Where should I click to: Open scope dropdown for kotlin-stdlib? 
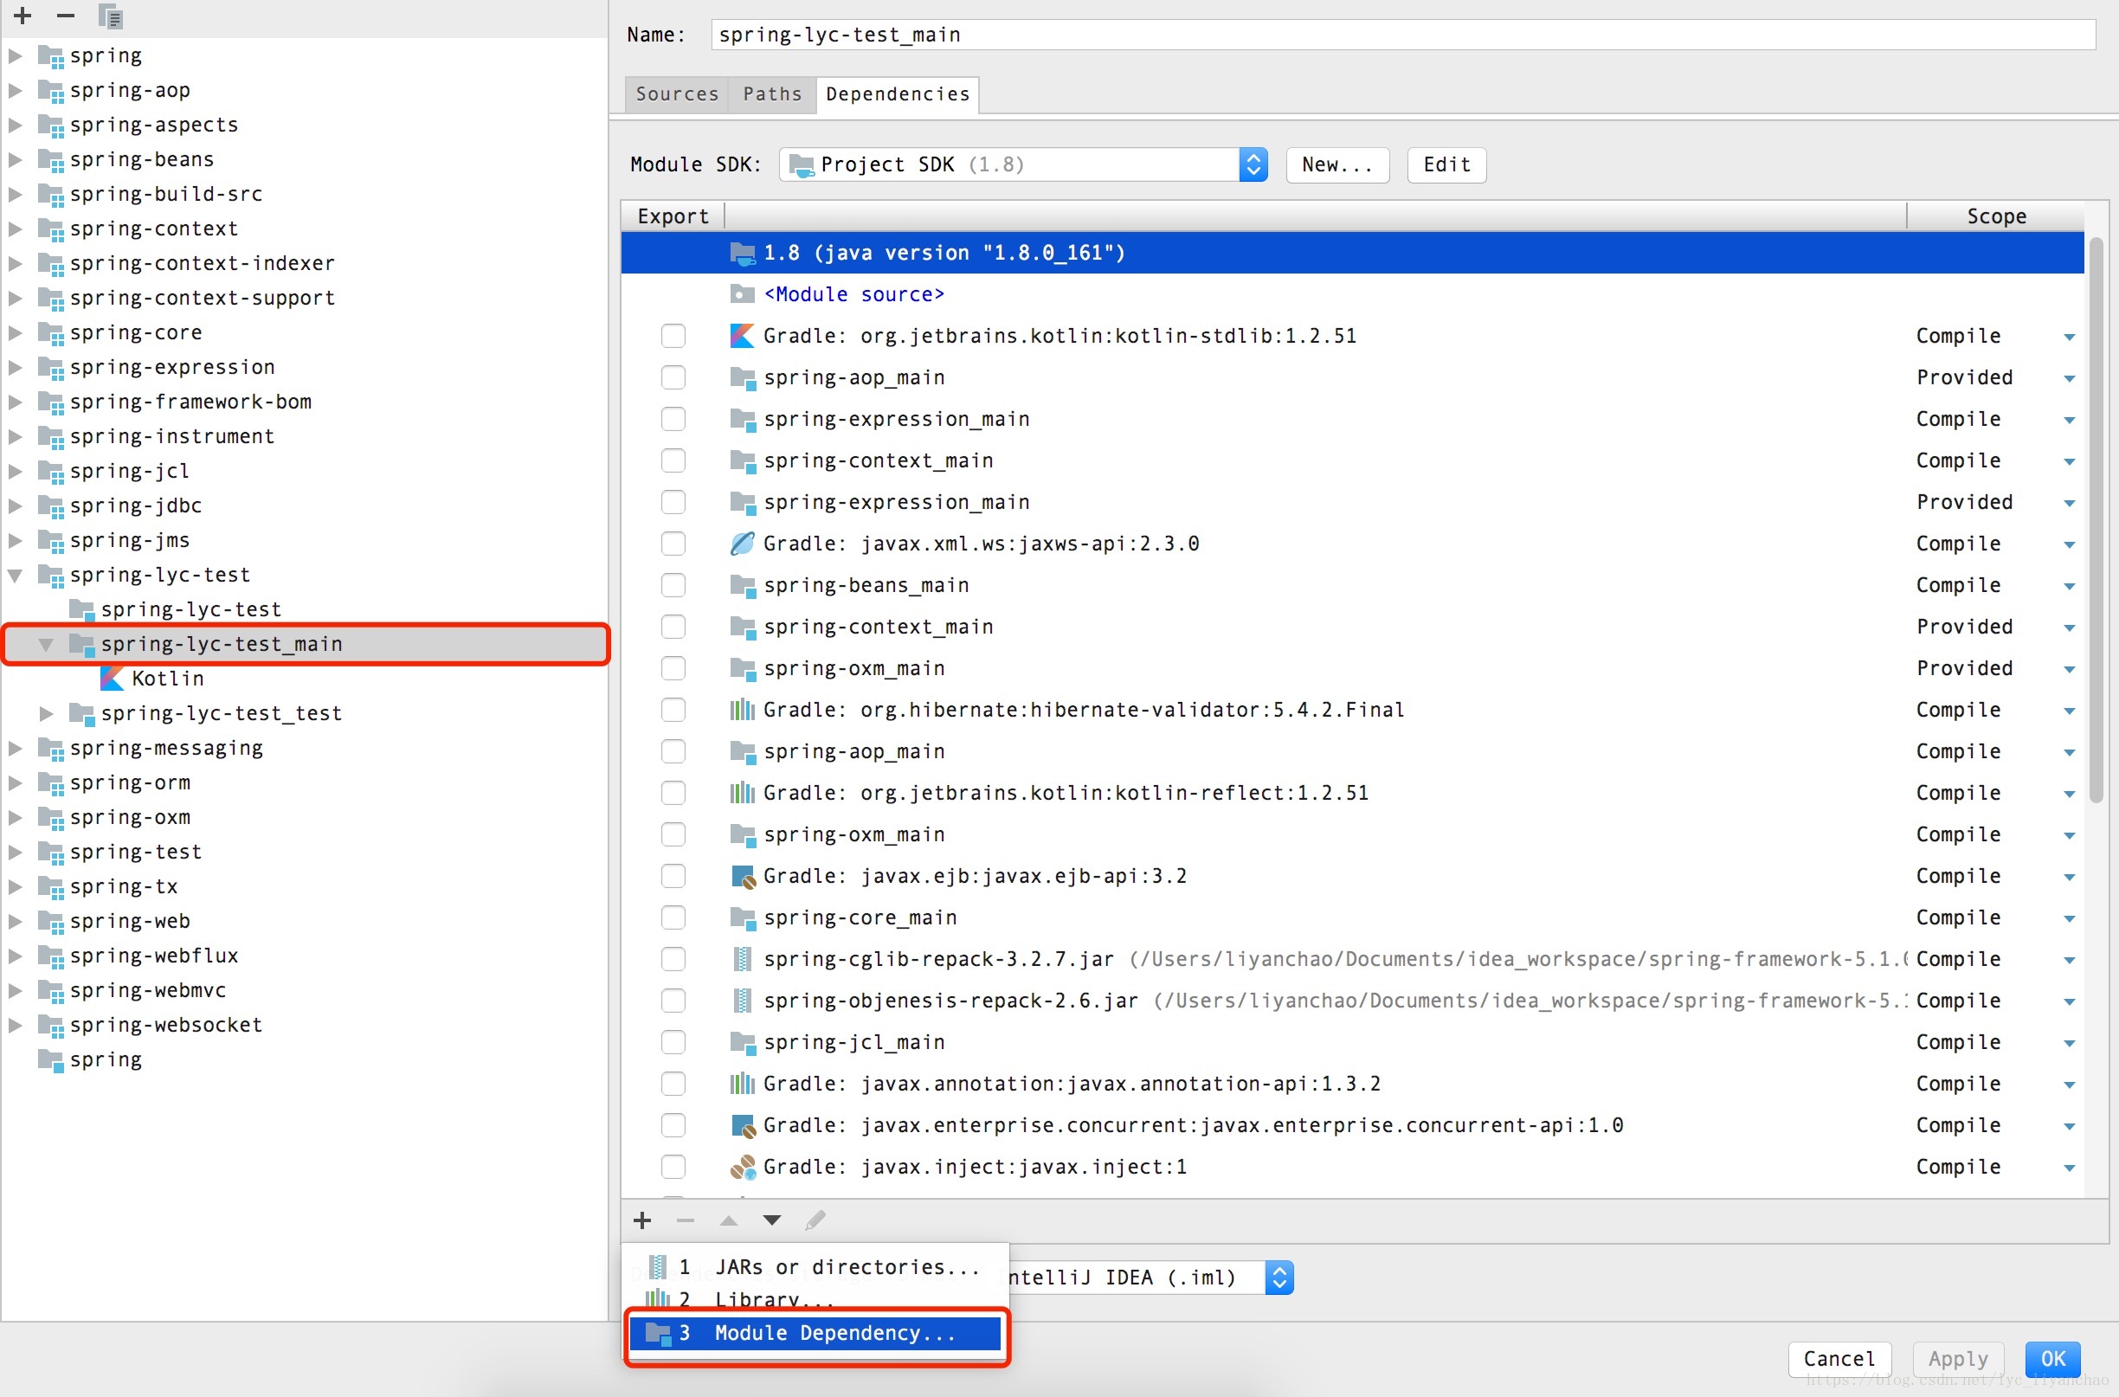(2069, 337)
